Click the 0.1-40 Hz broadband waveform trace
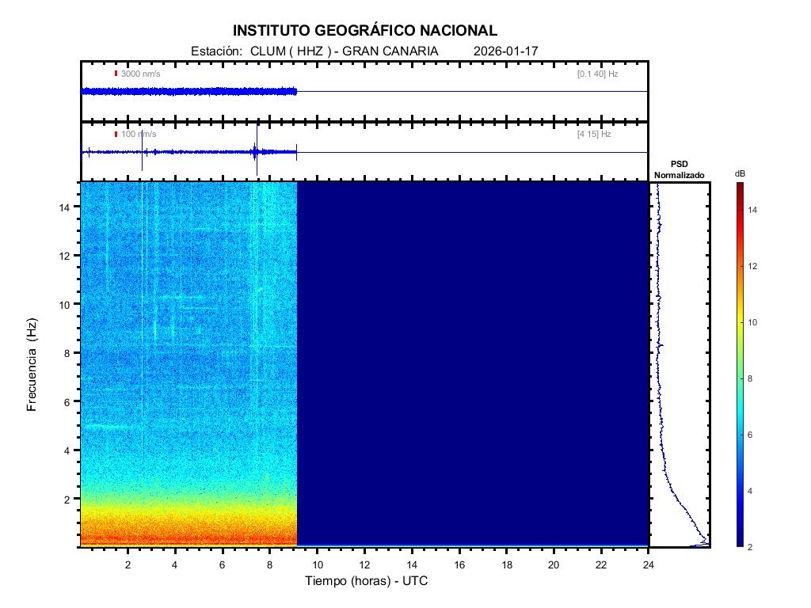 point(188,92)
